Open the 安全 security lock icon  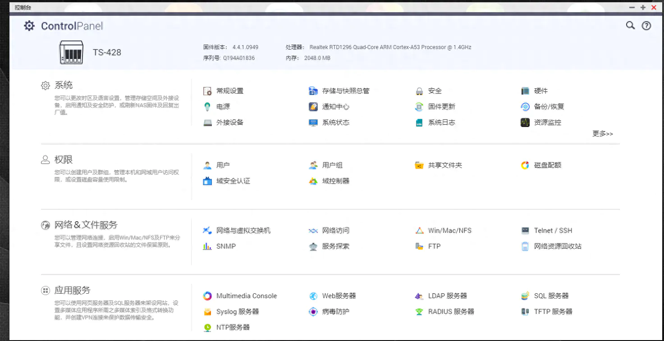tap(419, 91)
